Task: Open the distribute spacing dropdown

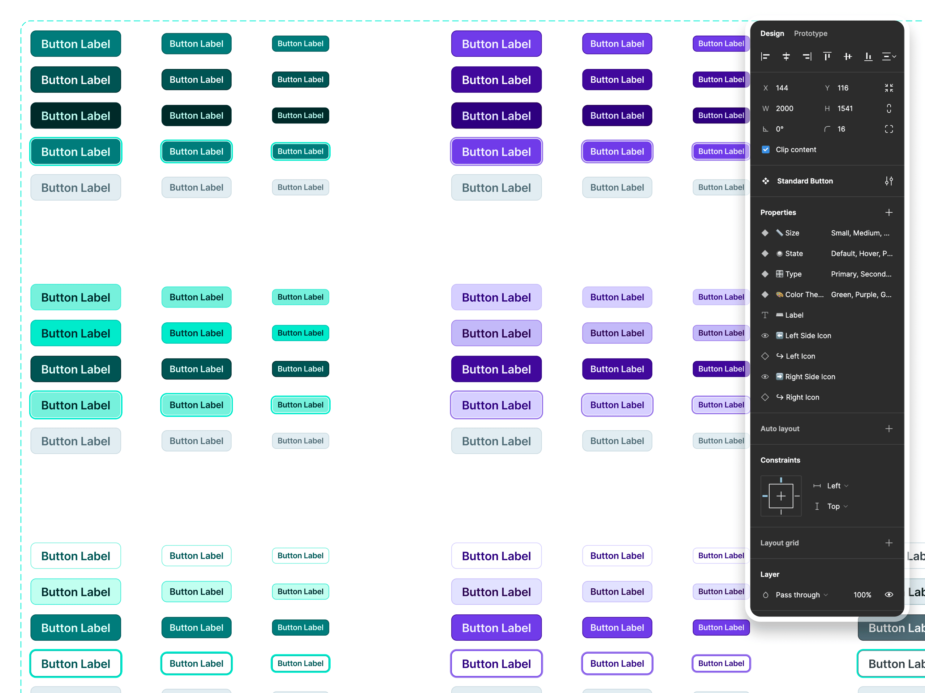Action: point(889,56)
